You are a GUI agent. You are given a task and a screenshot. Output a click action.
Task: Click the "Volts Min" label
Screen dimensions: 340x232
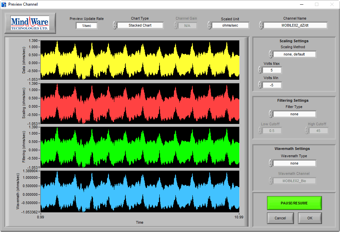(x=271, y=78)
